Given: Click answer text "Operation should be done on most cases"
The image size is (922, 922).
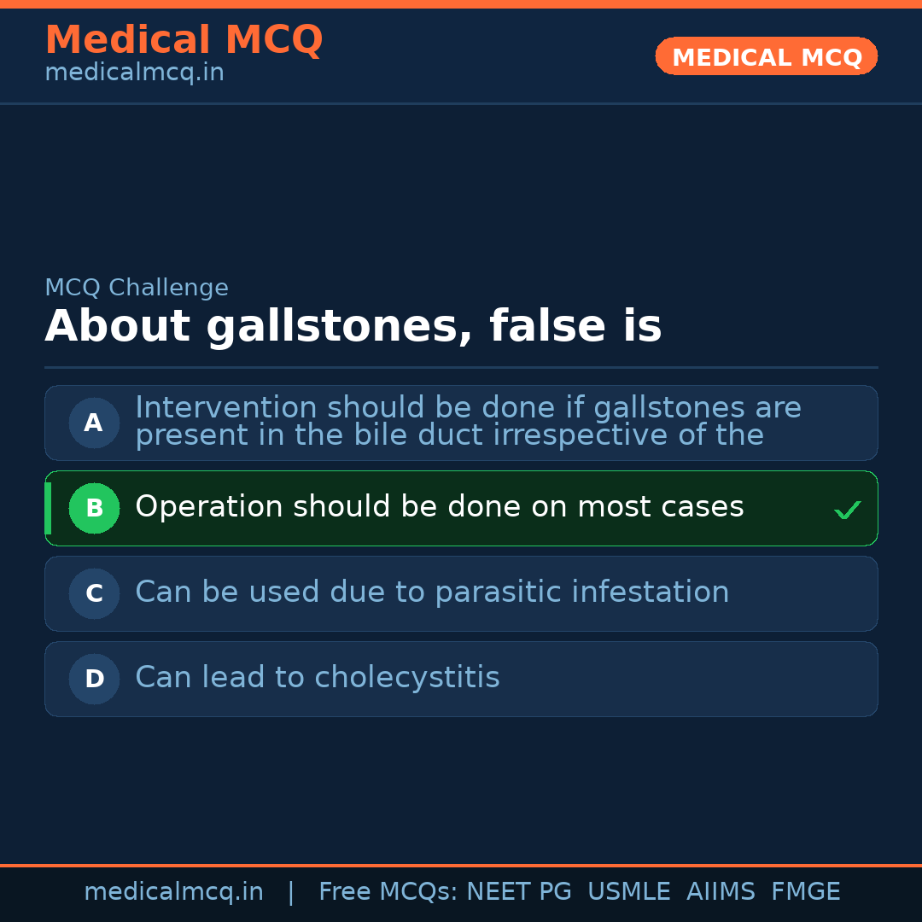Looking at the screenshot, I should pos(439,507).
